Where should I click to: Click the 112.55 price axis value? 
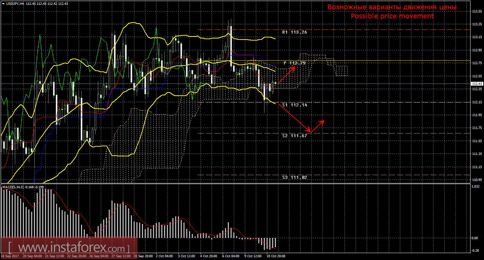[x=477, y=76]
